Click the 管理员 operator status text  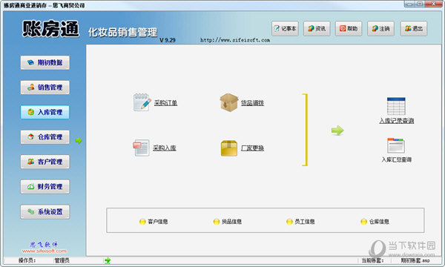tap(62, 260)
